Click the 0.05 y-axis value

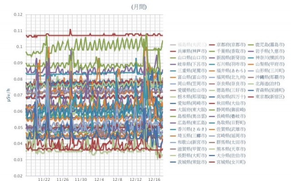point(18,128)
